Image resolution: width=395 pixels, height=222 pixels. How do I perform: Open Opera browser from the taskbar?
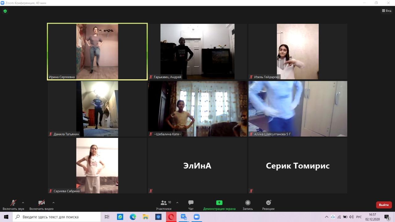pyautogui.click(x=171, y=217)
